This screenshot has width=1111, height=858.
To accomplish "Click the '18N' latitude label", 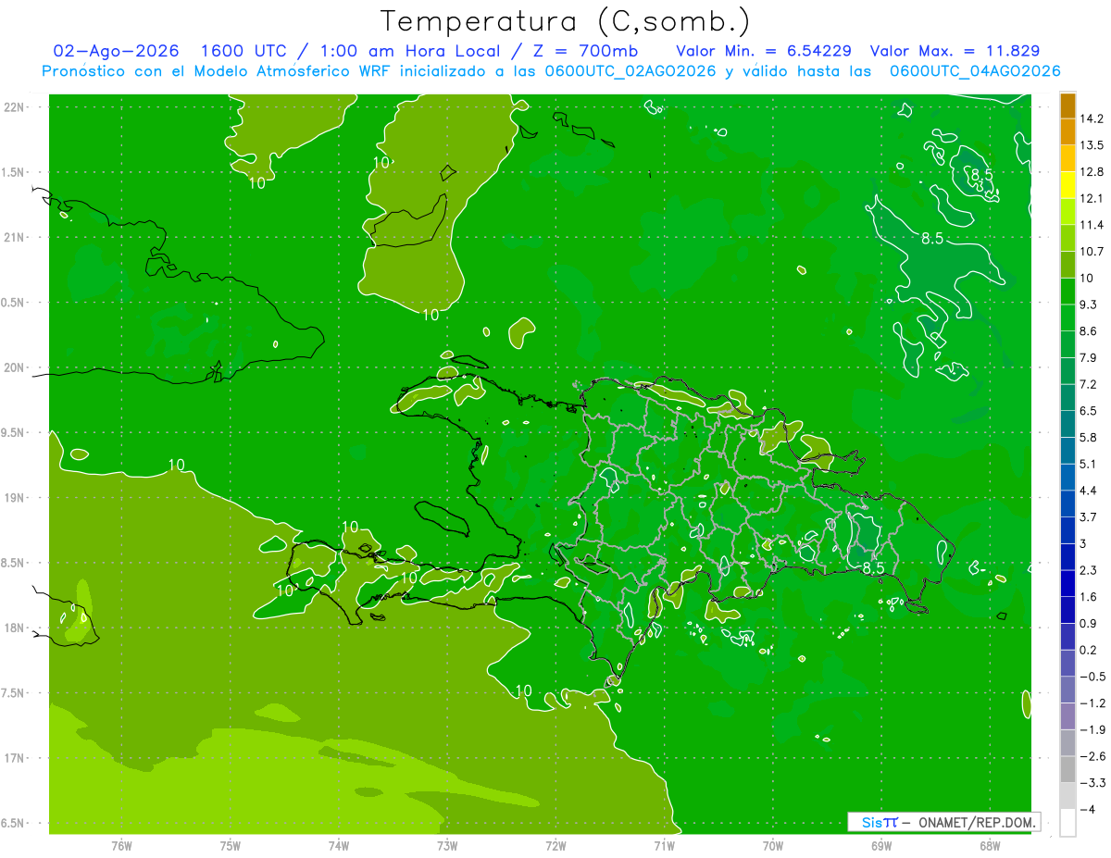I will 15,628.
